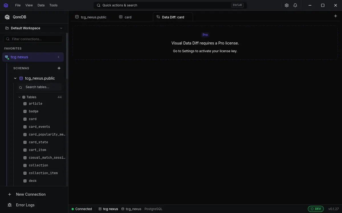Click the card_events table icon
Screen dimensions: 342x213
click(x=25, y=127)
